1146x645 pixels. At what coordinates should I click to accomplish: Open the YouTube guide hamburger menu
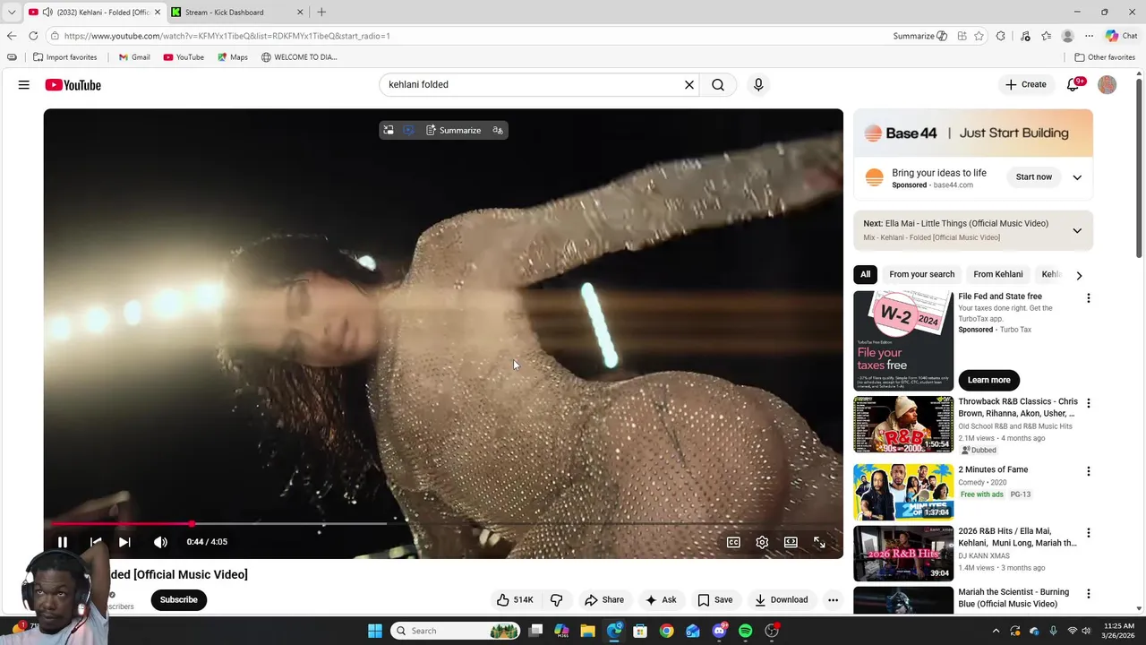pos(24,85)
